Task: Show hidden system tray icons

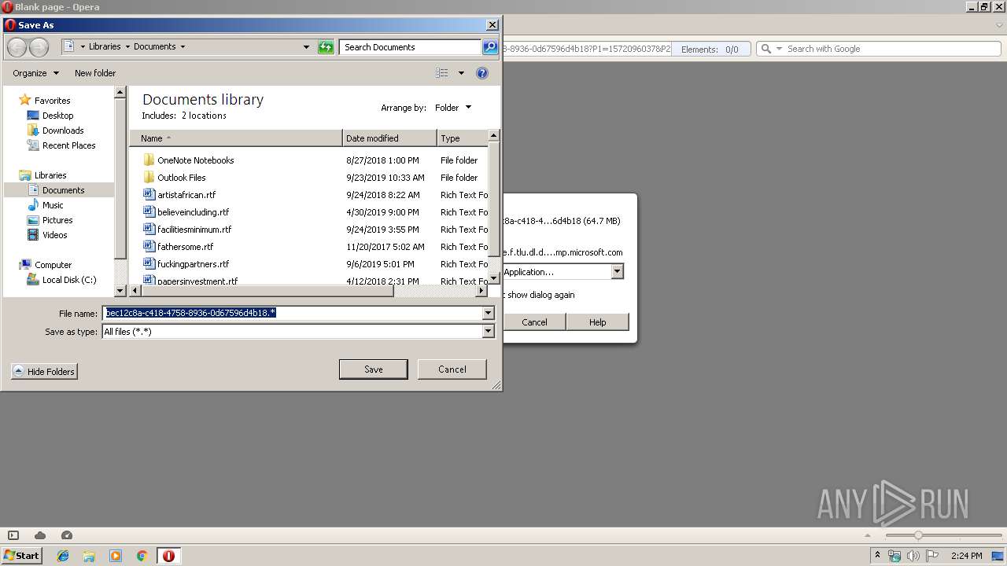Action: [877, 556]
